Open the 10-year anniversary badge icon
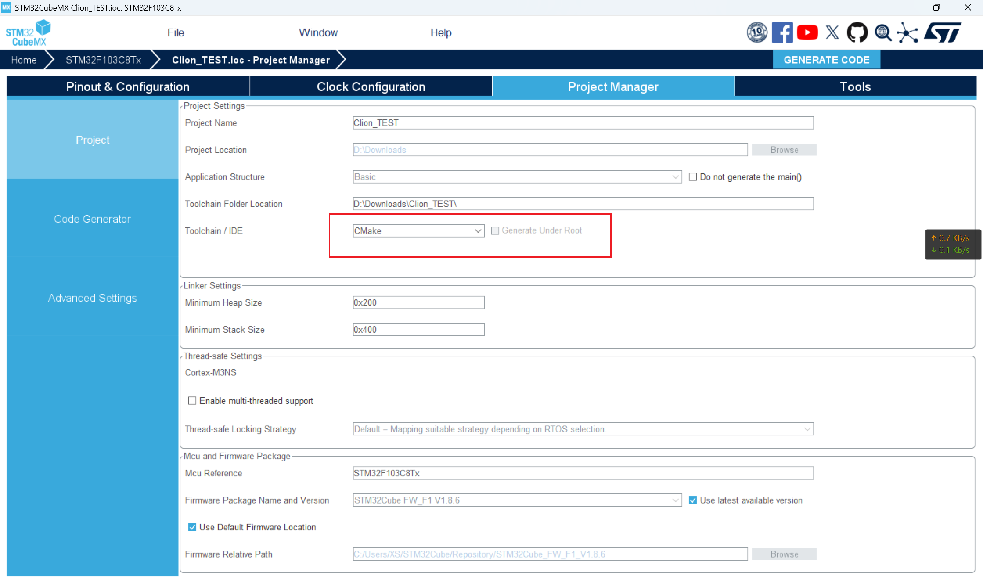 pos(757,32)
